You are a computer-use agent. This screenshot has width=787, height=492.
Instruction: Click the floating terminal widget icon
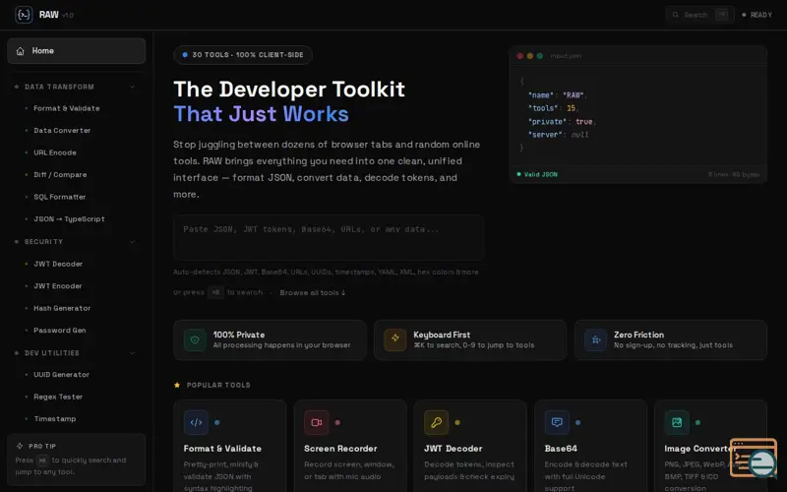pyautogui.click(x=754, y=458)
